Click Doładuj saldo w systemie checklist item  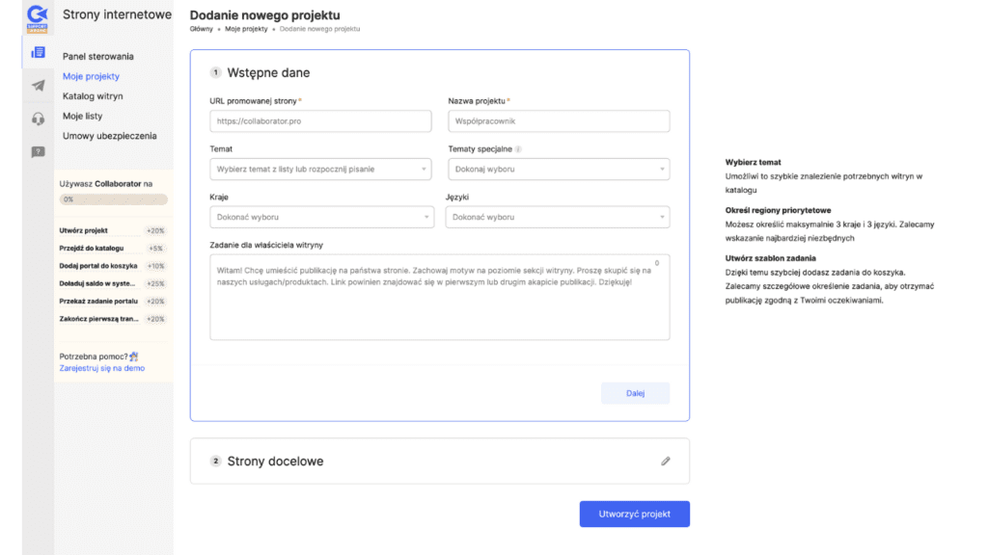(112, 284)
